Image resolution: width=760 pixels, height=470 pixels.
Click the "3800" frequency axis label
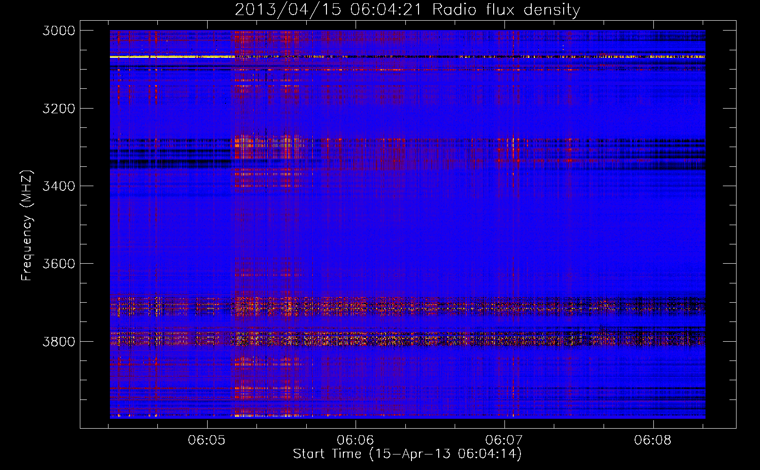pyautogui.click(x=59, y=341)
